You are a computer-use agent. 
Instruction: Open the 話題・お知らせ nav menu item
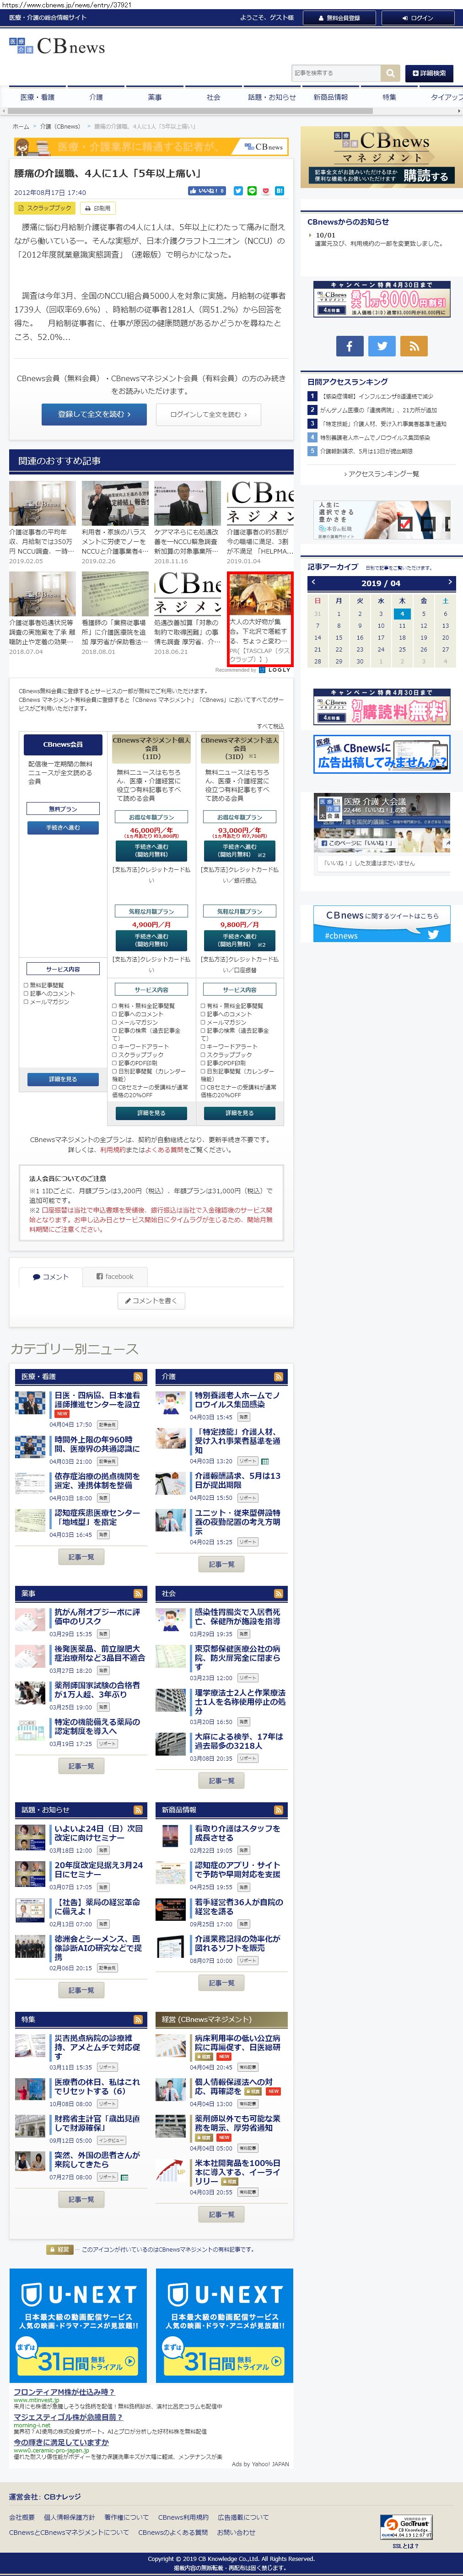pos(272,98)
